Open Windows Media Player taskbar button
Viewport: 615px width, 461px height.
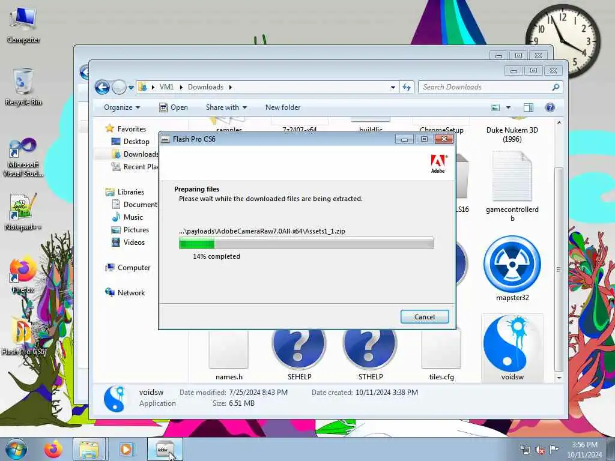coord(126,449)
